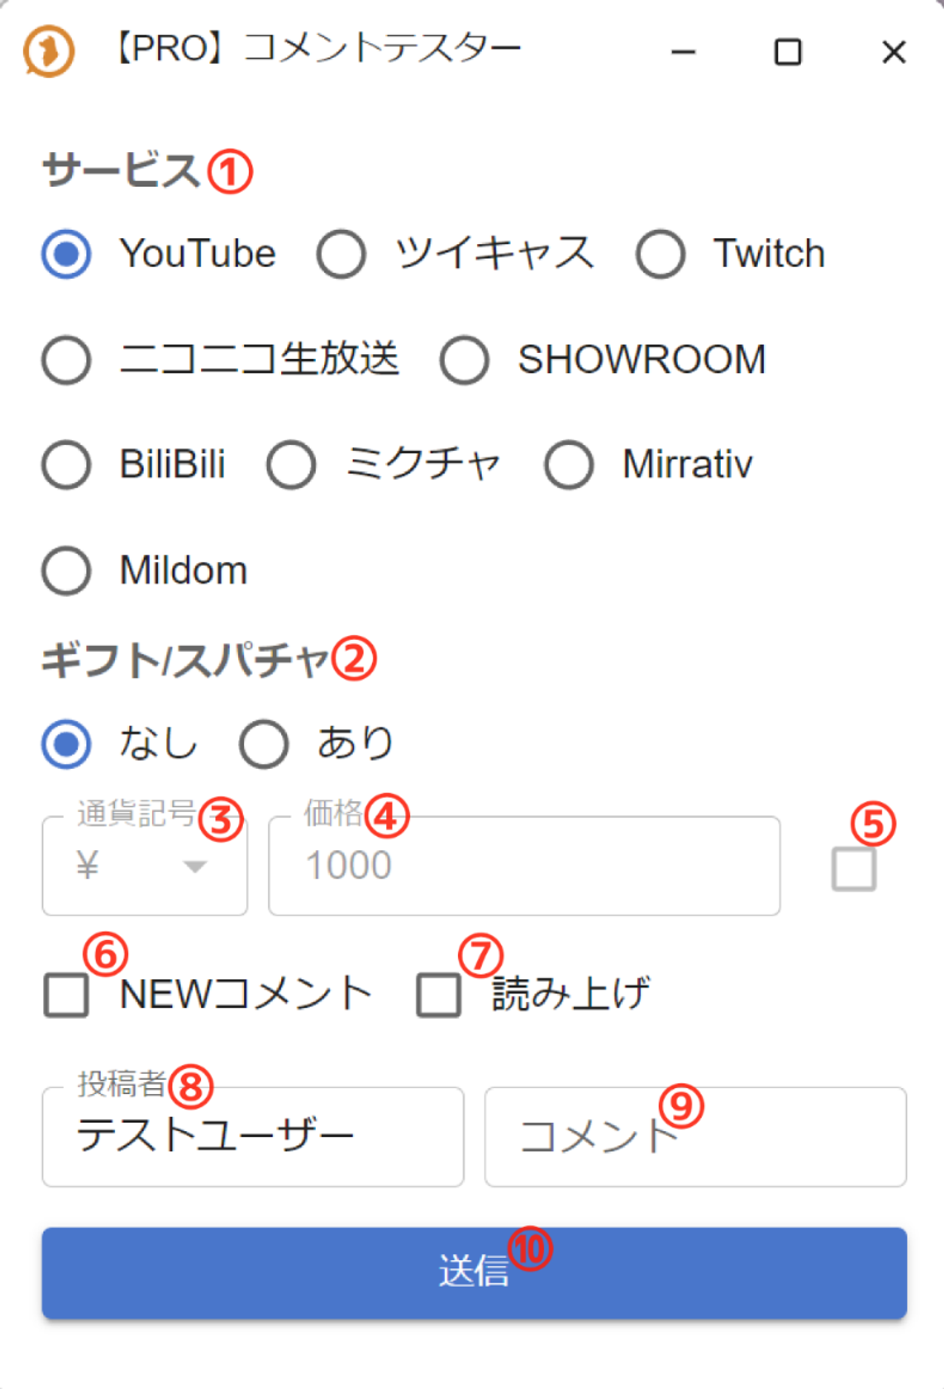The height and width of the screenshot is (1389, 944).
Task: Click the 価格 price input field
Action: (x=524, y=866)
